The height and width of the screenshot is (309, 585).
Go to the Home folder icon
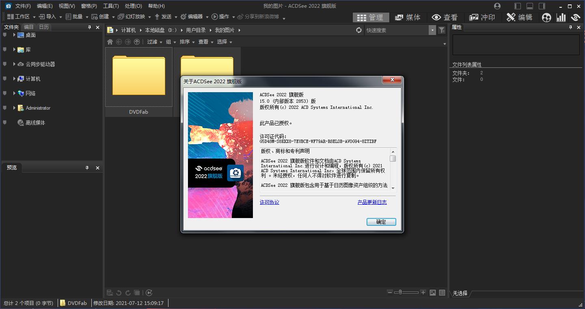click(x=110, y=42)
